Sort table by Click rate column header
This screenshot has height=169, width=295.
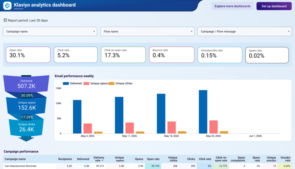click(205, 159)
